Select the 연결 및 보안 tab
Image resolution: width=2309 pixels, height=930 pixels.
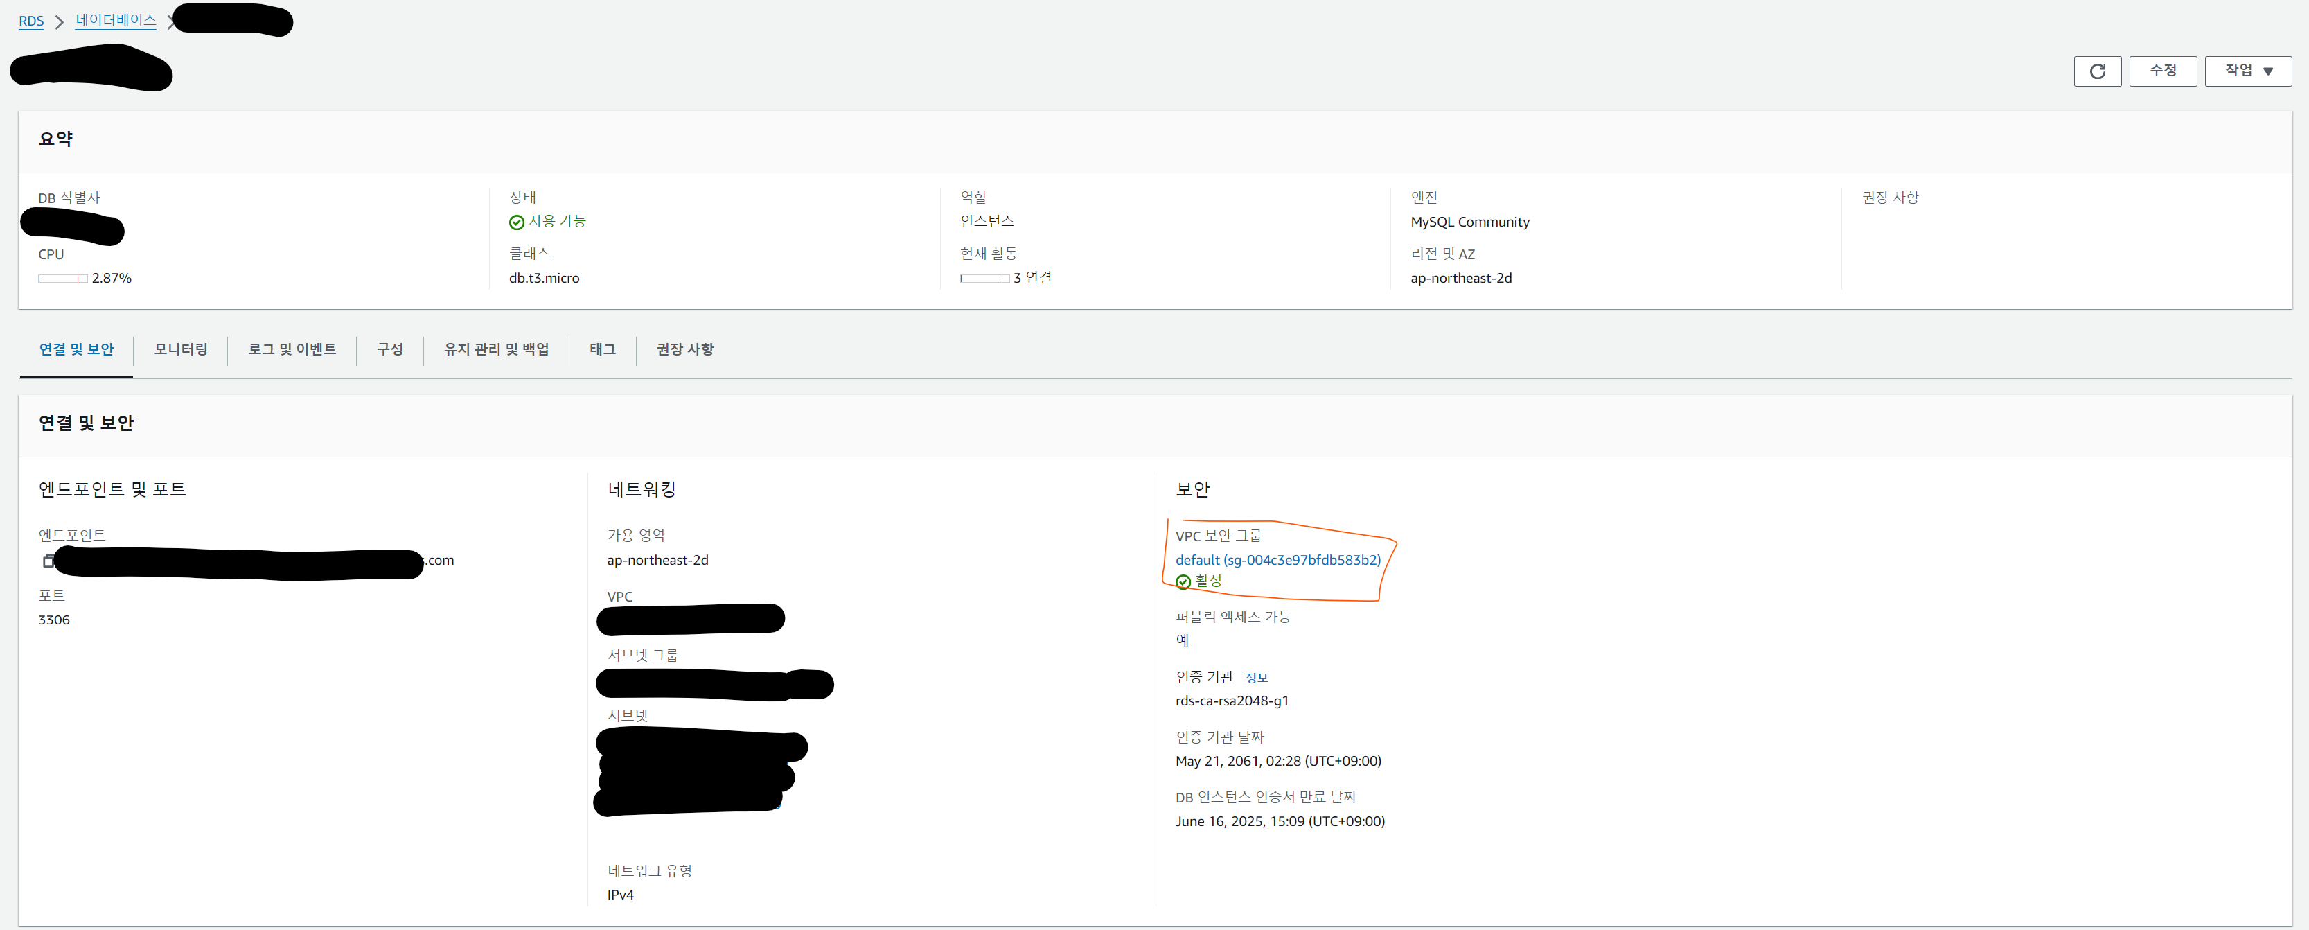[x=76, y=349]
